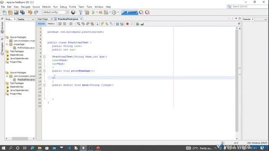Click the clock icon in the main toolbar

[114, 12]
